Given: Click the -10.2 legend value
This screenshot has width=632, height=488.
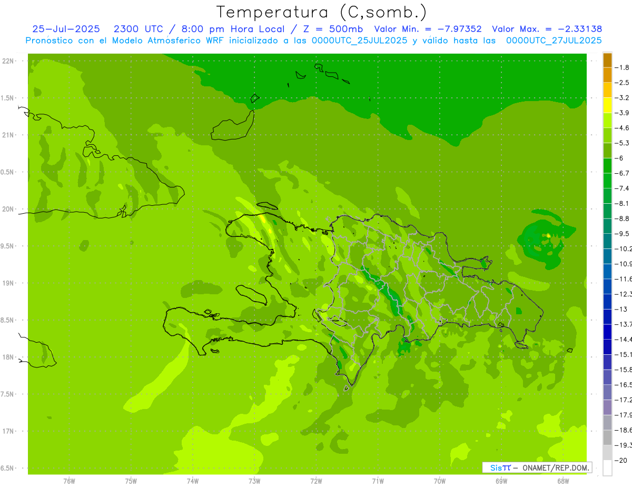Looking at the screenshot, I should tap(623, 248).
